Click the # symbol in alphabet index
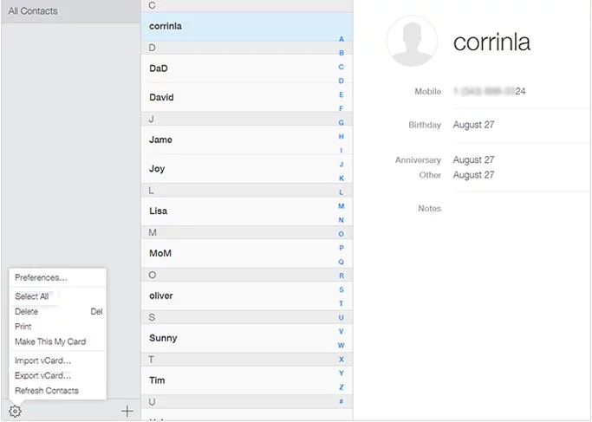Image resolution: width=592 pixels, height=422 pixels. (x=342, y=401)
